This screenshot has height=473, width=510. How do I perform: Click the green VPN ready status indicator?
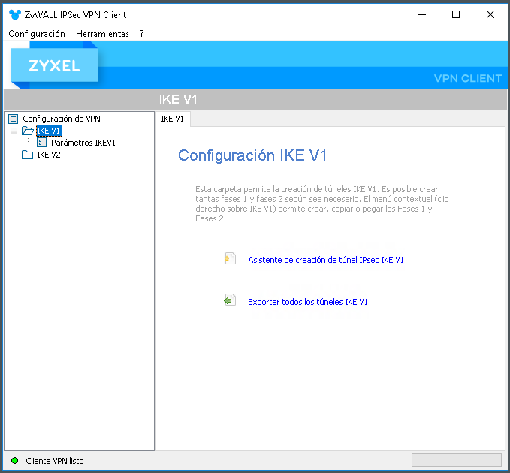(14, 461)
